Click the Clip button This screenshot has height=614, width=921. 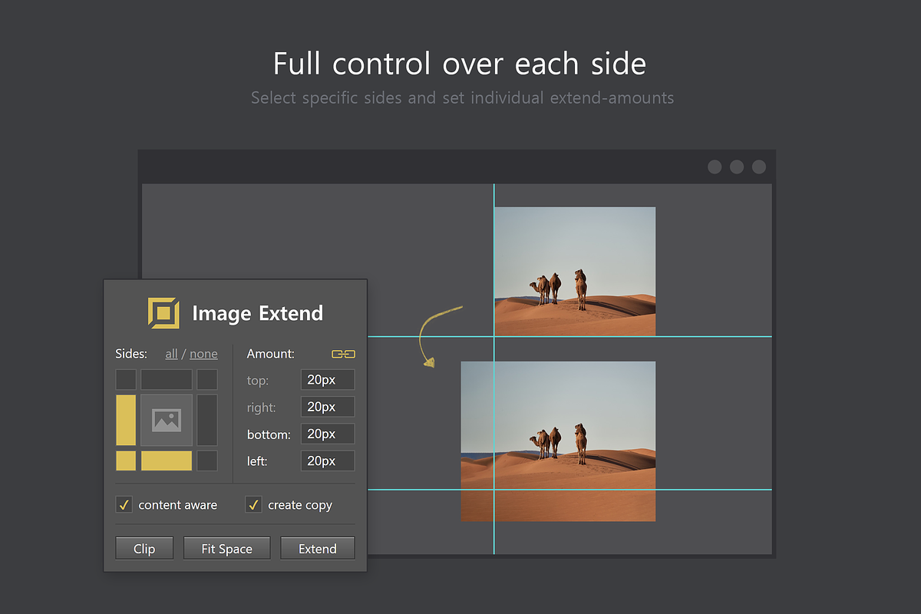(144, 549)
